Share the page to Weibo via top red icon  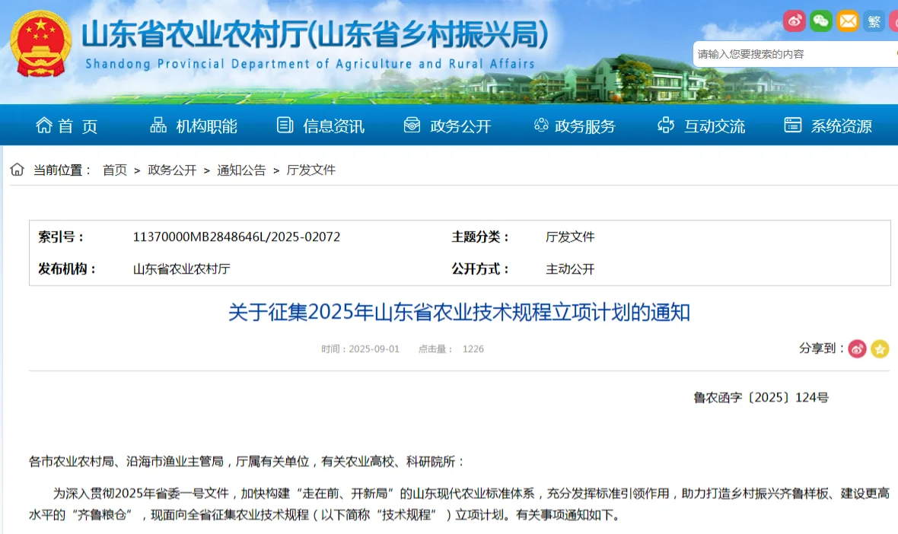tap(795, 21)
